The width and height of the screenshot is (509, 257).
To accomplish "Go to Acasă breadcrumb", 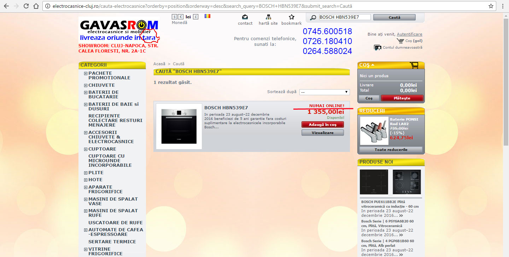I will click(x=159, y=64).
